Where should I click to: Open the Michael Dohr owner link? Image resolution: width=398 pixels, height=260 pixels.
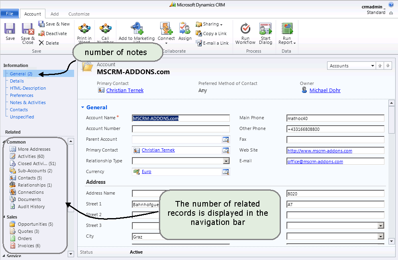[x=325, y=91]
